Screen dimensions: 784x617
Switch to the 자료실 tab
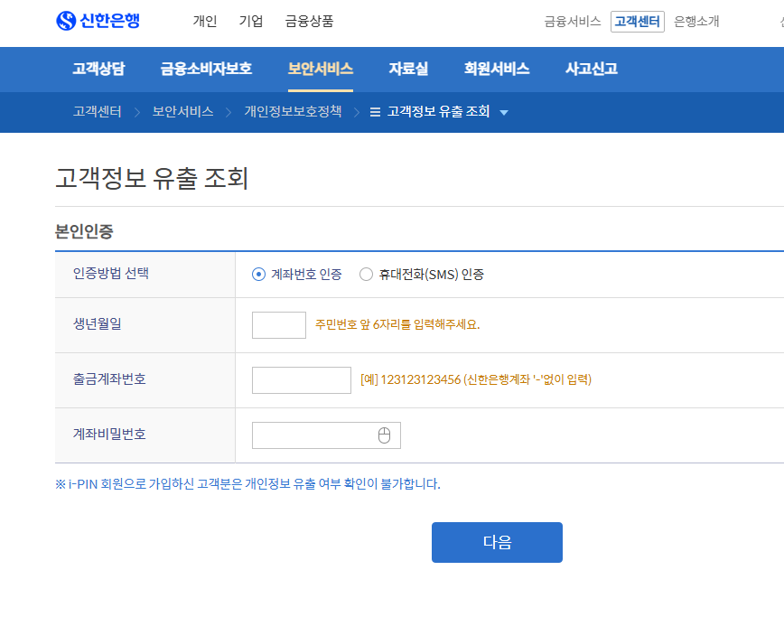tap(408, 69)
